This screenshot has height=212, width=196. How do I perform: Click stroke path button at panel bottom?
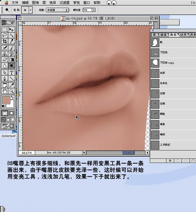click(x=178, y=160)
